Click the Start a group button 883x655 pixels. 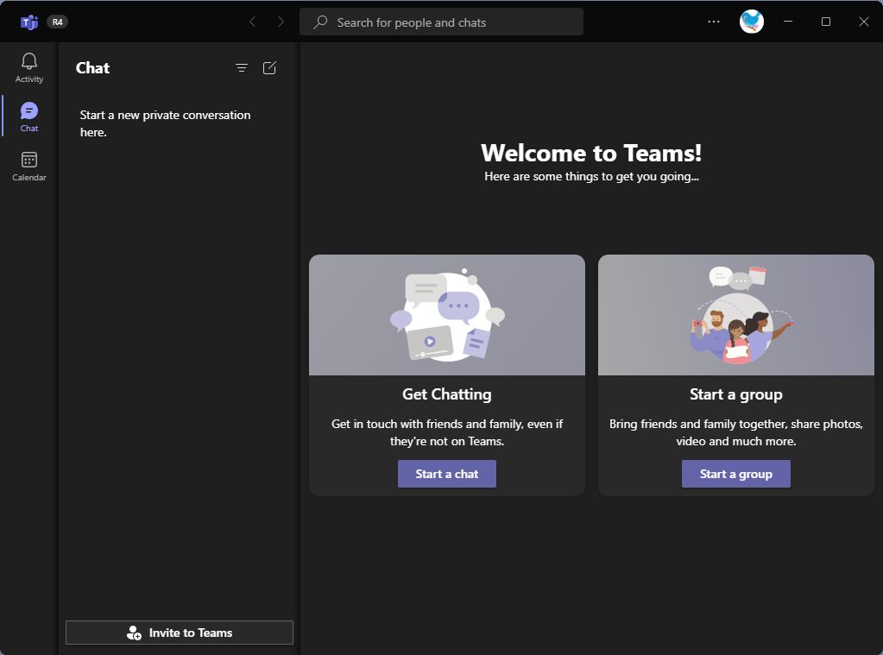tap(736, 474)
